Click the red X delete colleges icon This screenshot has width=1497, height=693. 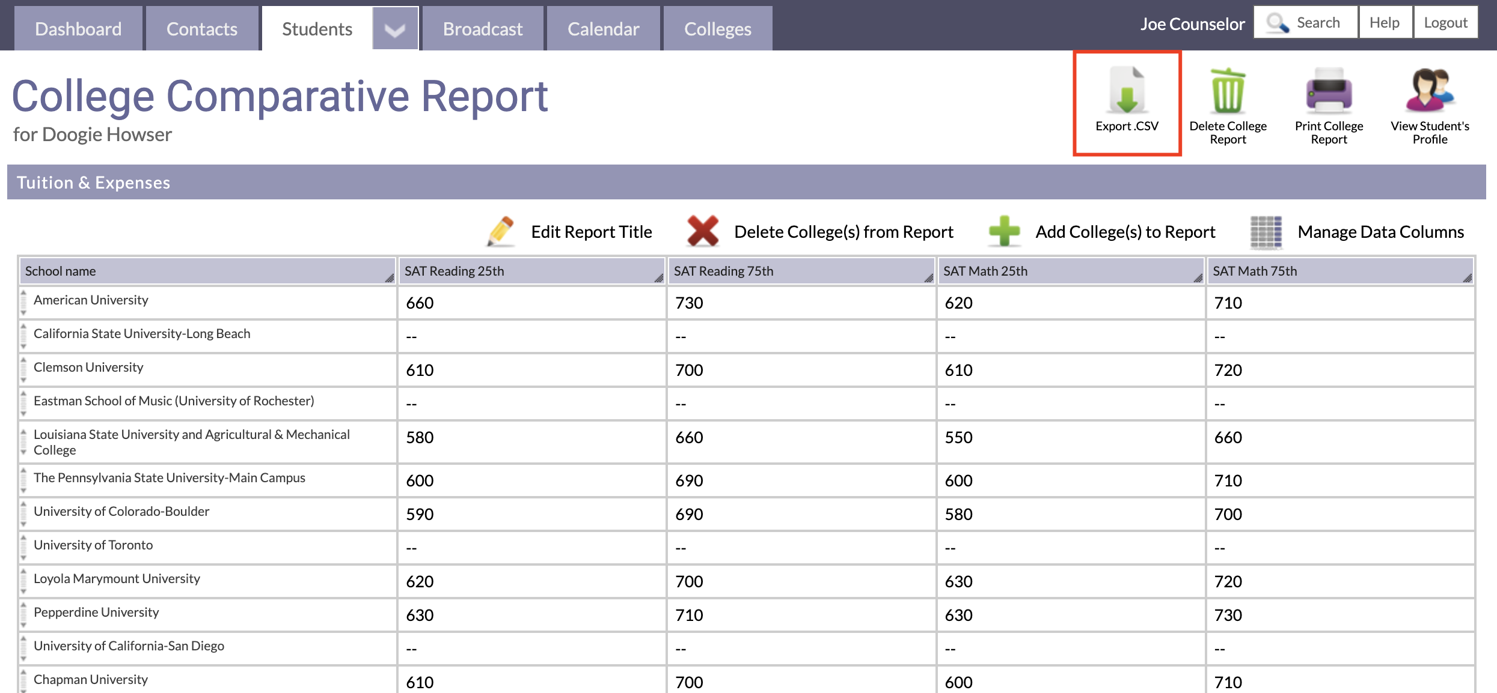pyautogui.click(x=702, y=232)
